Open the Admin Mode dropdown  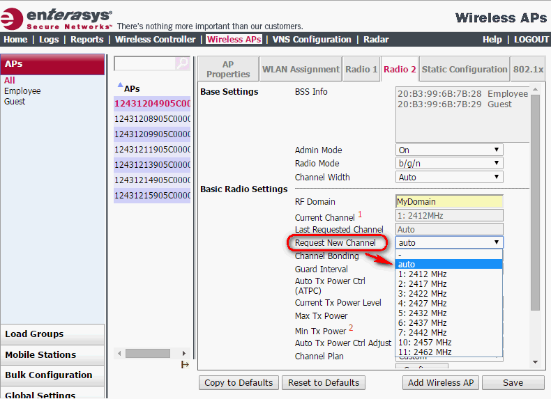(448, 150)
